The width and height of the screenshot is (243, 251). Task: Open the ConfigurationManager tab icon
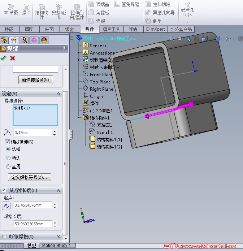tap(24, 40)
